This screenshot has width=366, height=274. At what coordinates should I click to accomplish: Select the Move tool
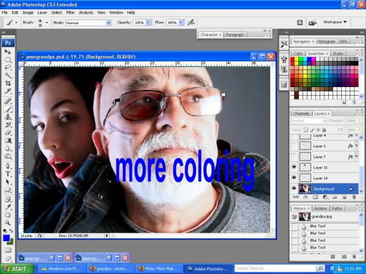(x=8, y=52)
